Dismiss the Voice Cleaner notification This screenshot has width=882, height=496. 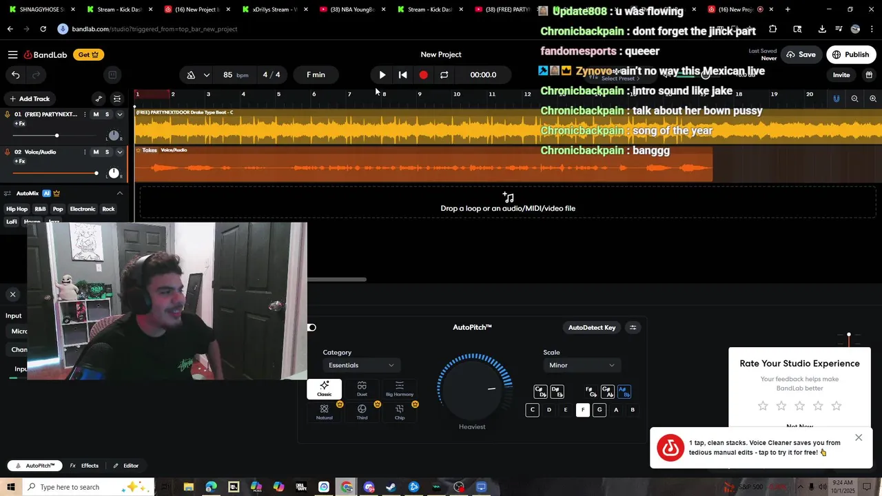pos(859,437)
